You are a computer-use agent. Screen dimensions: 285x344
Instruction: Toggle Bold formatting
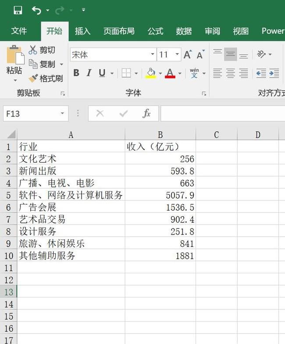pos(76,73)
